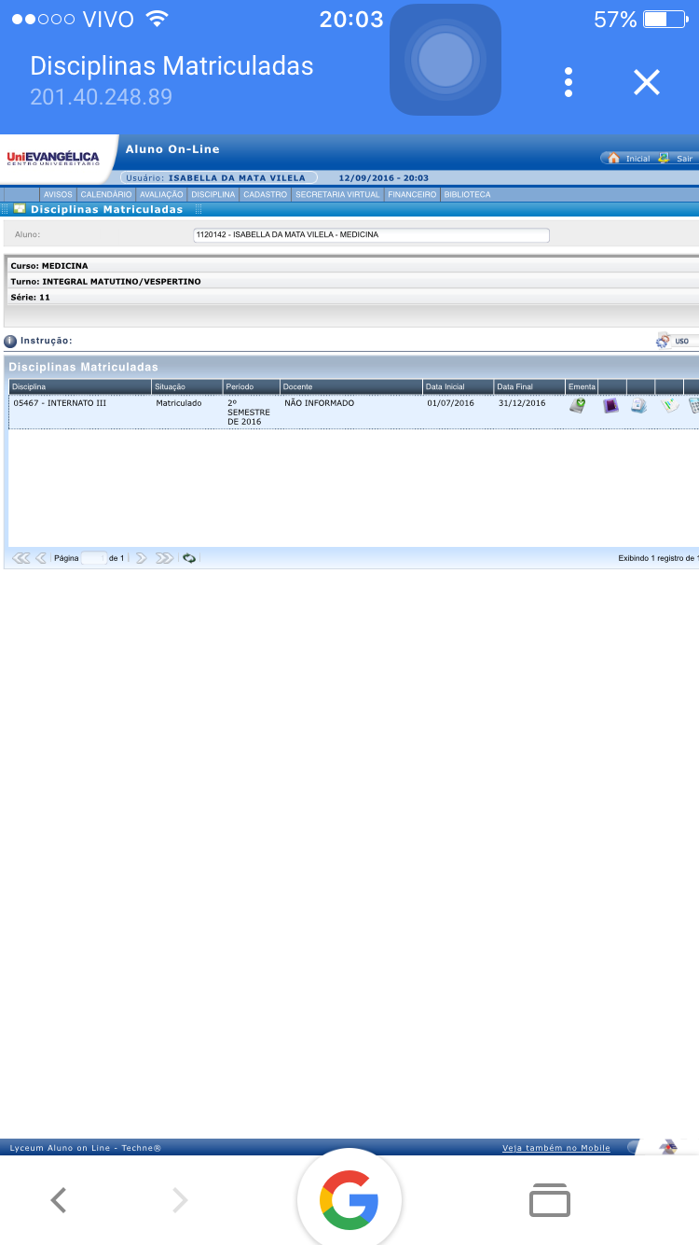Open the browser tabs switcher icon
The width and height of the screenshot is (699, 1245).
click(549, 1200)
